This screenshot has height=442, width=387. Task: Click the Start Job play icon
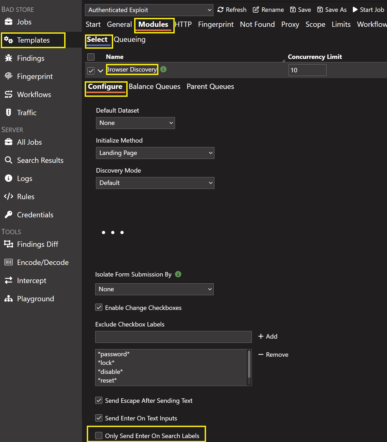355,10
